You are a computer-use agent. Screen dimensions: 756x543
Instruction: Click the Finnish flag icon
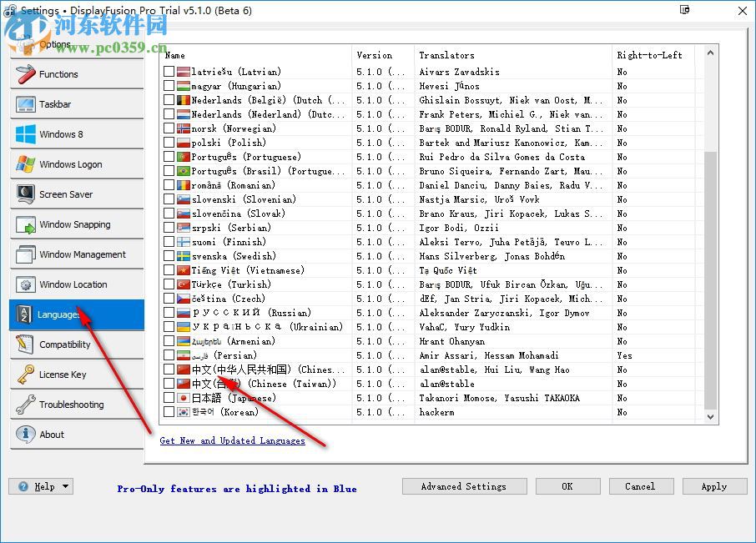pyautogui.click(x=184, y=242)
